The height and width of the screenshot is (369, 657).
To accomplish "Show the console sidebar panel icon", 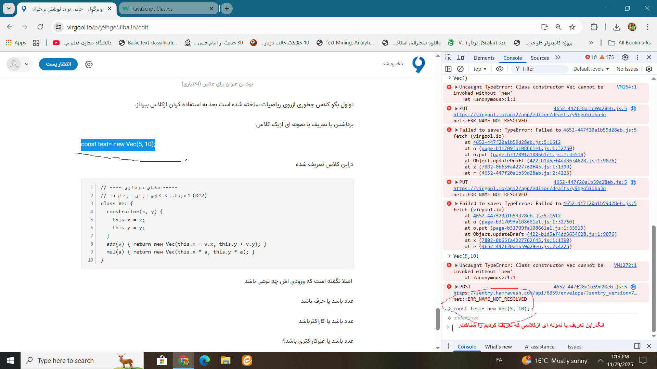I will click(448, 69).
